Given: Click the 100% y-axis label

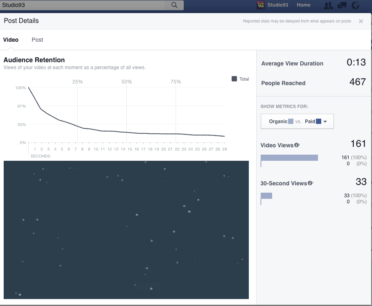Looking at the screenshot, I should [x=20, y=88].
